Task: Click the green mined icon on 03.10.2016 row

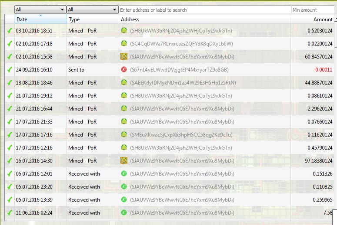Action: [124, 31]
